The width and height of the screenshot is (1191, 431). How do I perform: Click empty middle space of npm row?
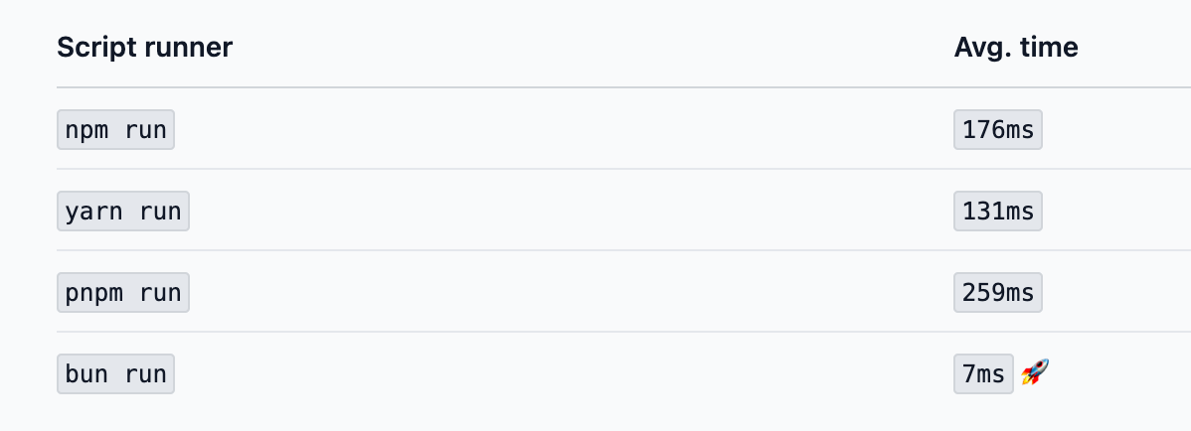pyautogui.click(x=557, y=130)
